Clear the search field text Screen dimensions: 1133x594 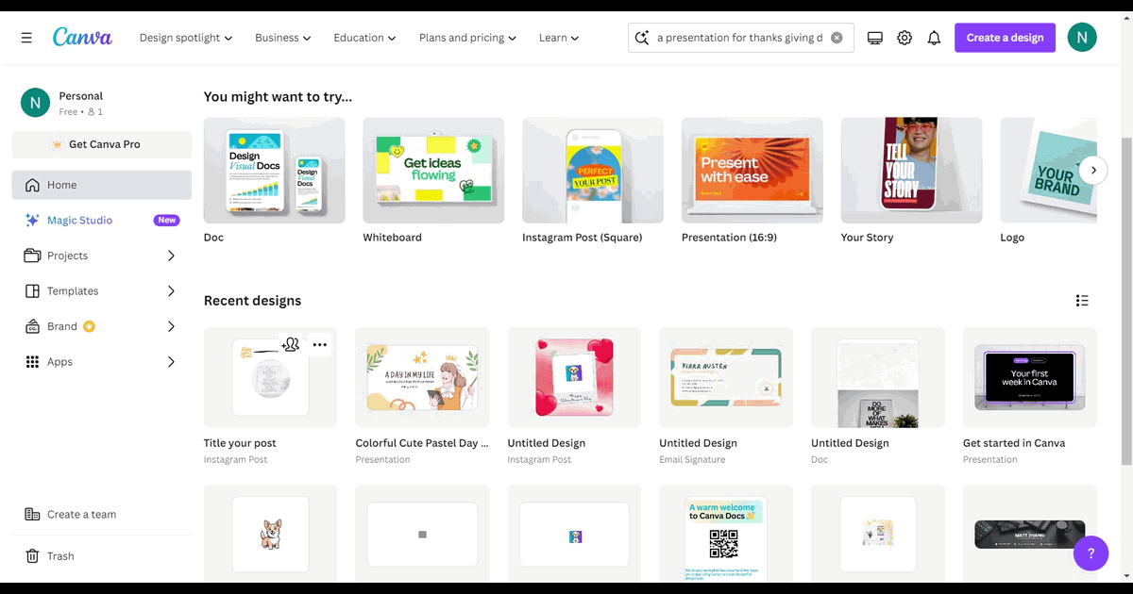click(837, 38)
